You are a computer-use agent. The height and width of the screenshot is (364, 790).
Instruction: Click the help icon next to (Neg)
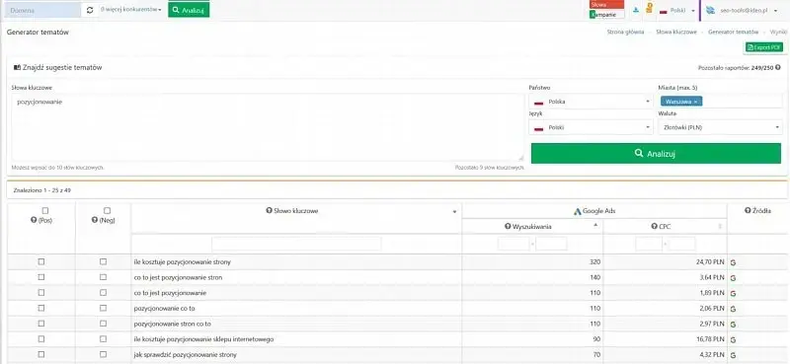[94, 220]
